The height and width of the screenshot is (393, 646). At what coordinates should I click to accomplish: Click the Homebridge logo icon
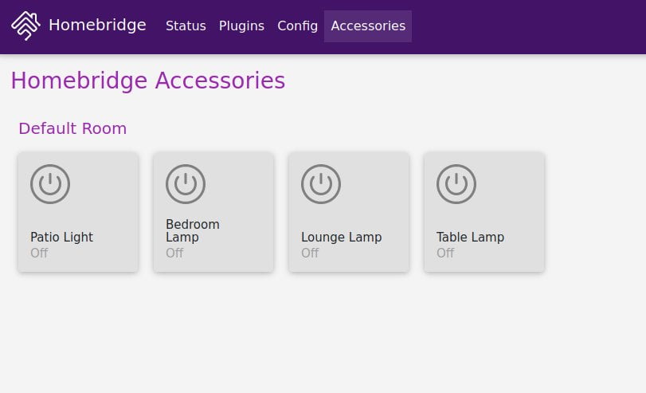pos(25,26)
